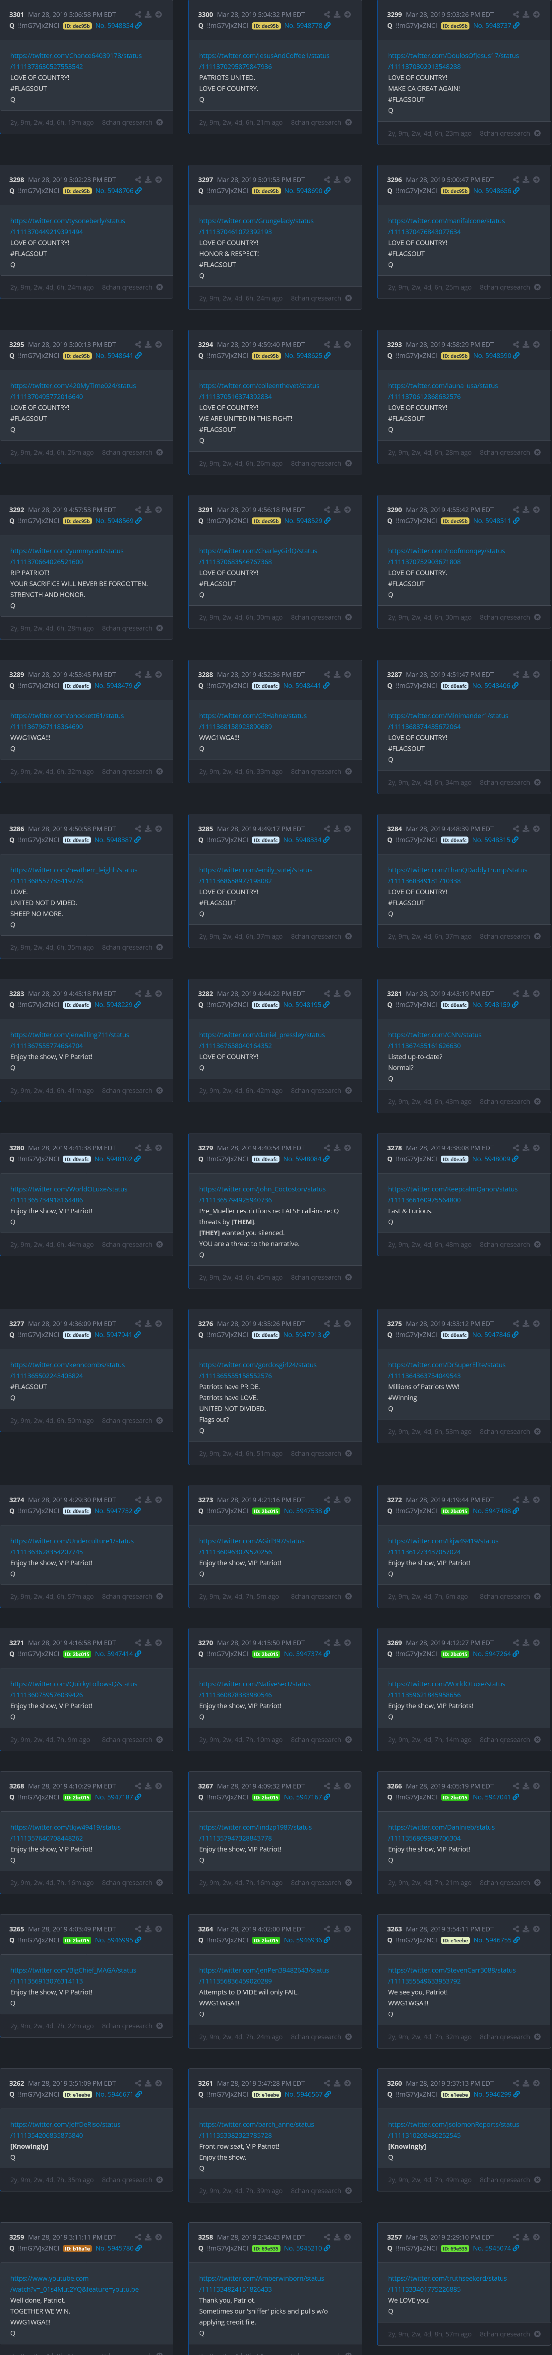
Task: Open post link No. 5948641
Action: point(114,356)
